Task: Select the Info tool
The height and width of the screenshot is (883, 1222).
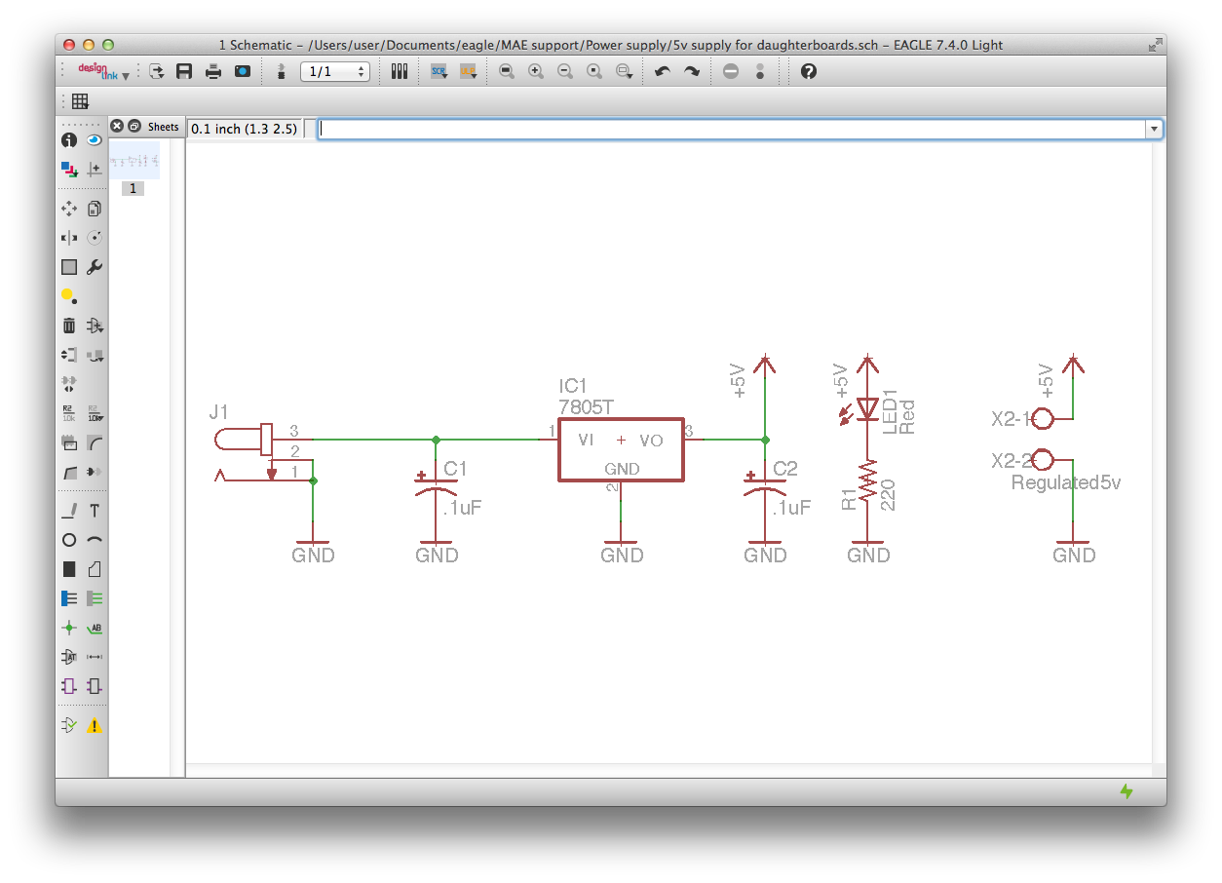Action: coord(69,139)
